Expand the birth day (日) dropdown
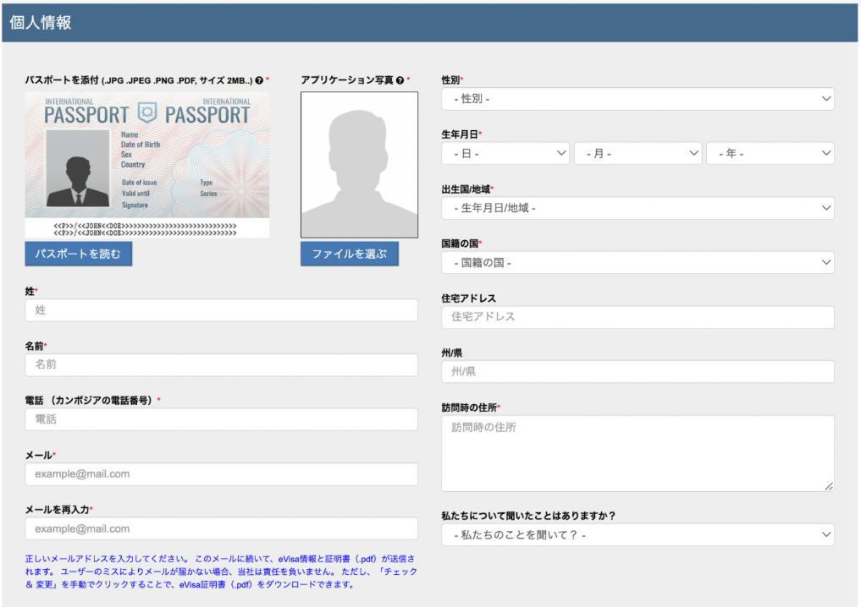This screenshot has width=861, height=607. pyautogui.click(x=505, y=154)
